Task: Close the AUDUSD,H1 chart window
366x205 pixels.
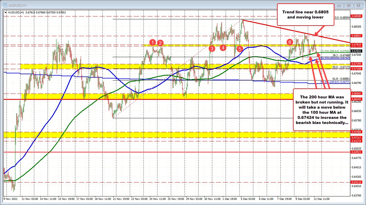Action: [358, 5]
